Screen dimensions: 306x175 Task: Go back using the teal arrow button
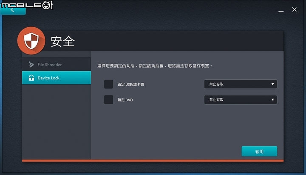coord(13,10)
